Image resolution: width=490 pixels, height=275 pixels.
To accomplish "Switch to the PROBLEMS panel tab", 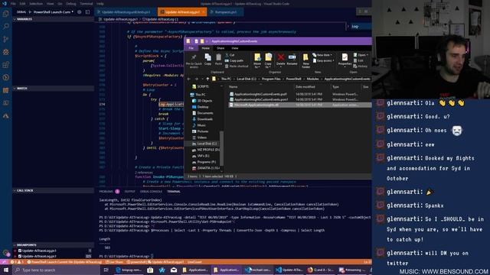I will tap(106, 192).
